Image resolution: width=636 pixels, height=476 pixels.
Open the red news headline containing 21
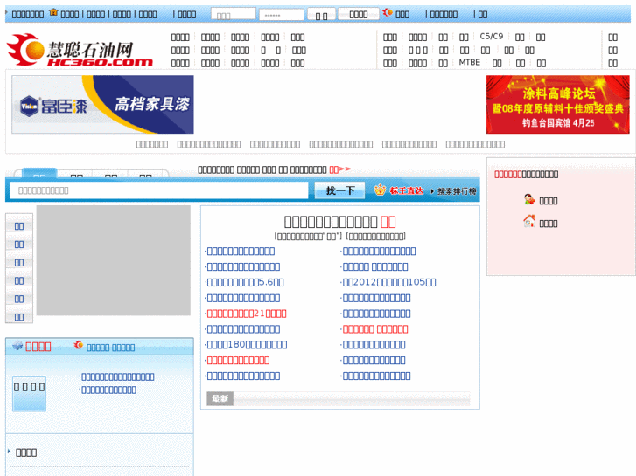click(x=247, y=314)
